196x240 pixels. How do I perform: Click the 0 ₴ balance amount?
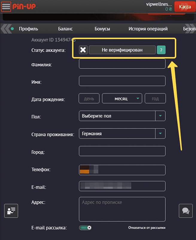[168, 9]
